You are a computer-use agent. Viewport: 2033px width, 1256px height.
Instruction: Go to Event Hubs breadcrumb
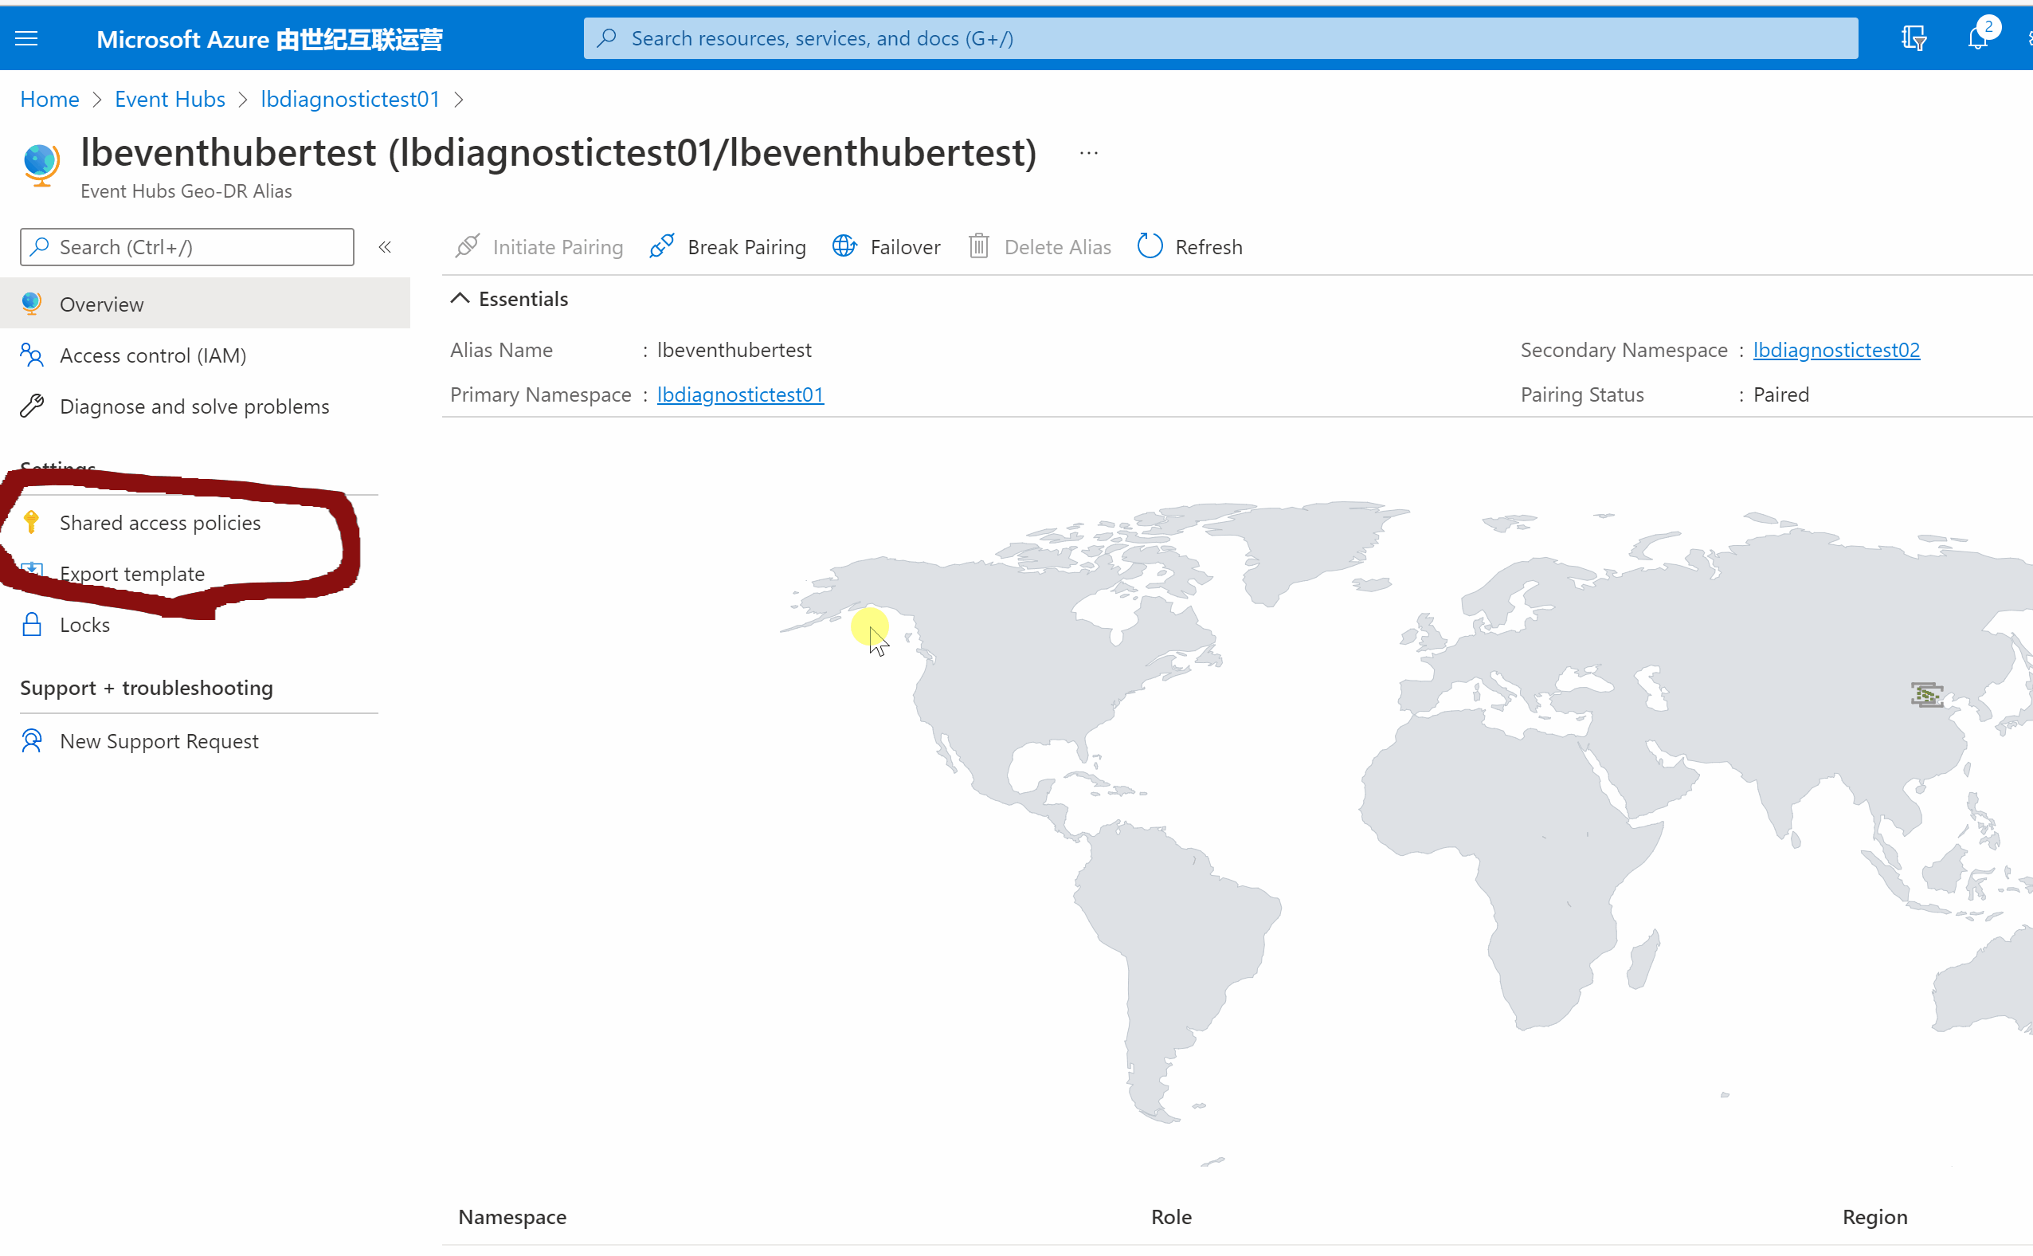point(170,100)
